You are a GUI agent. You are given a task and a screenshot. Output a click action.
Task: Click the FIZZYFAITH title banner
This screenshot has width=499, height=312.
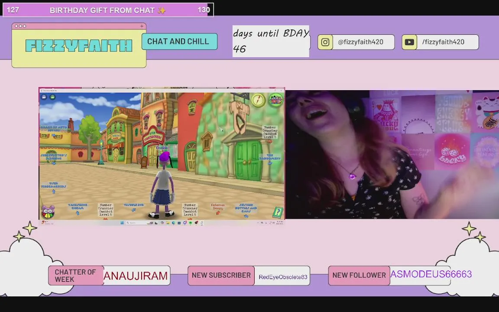click(78, 46)
